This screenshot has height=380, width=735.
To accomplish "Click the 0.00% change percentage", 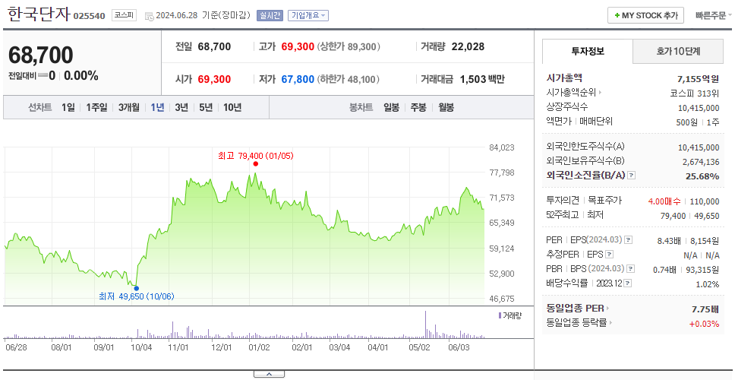I will click(81, 75).
